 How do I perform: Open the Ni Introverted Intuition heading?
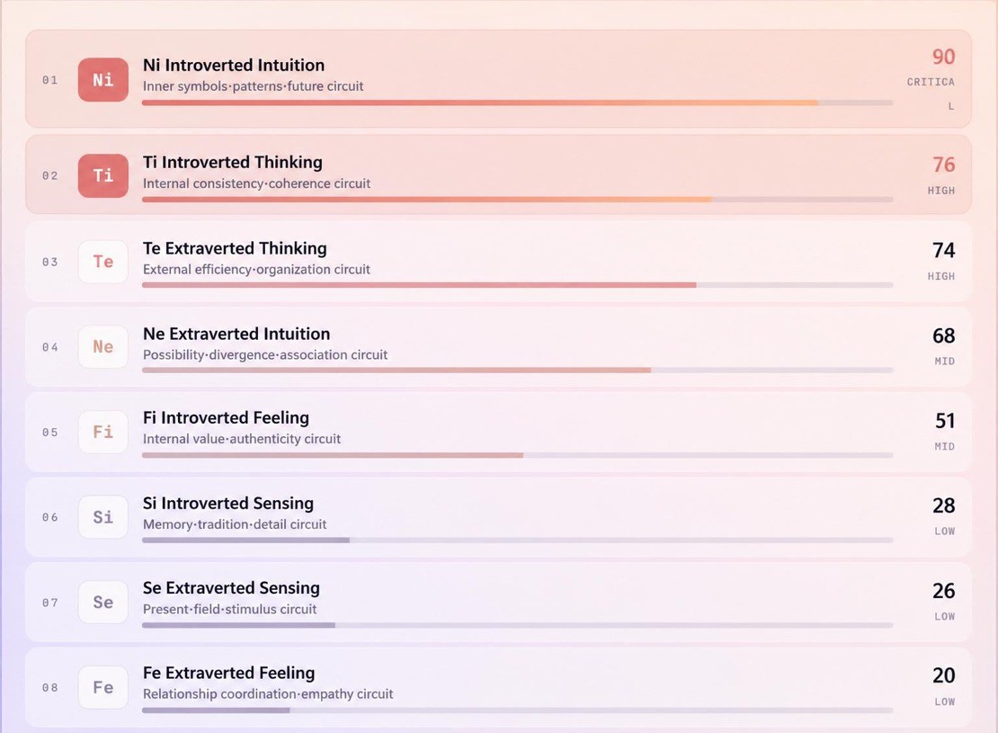(234, 65)
